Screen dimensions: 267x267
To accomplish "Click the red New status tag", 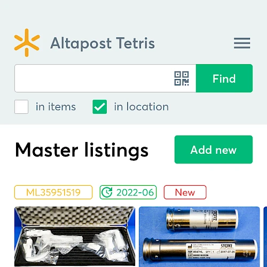I will (185, 192).
